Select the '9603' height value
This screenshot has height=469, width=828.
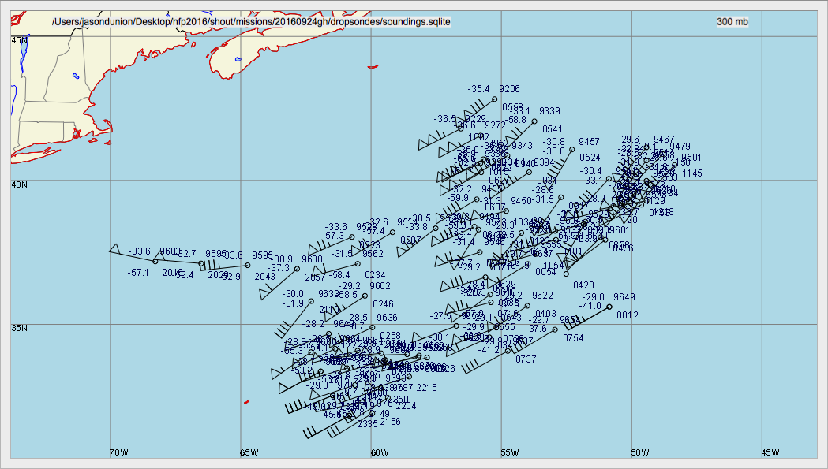[170, 251]
